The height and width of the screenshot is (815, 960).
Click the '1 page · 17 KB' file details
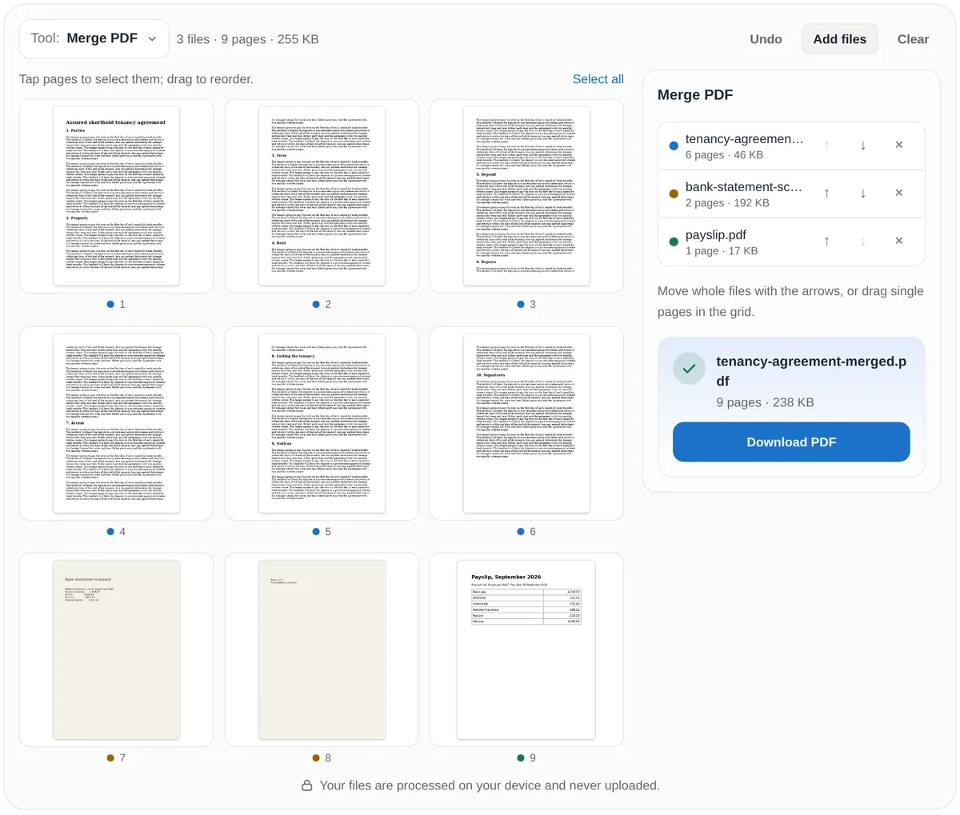[x=722, y=251]
